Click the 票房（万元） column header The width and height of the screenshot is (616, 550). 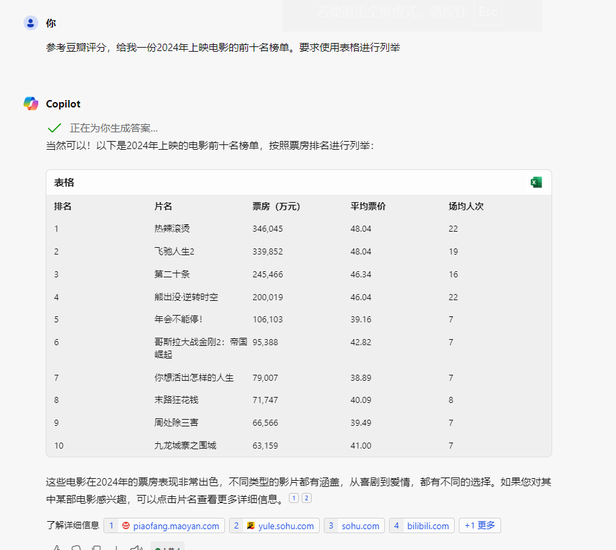(x=276, y=206)
